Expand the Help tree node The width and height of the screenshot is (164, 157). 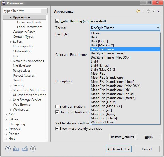6,139
